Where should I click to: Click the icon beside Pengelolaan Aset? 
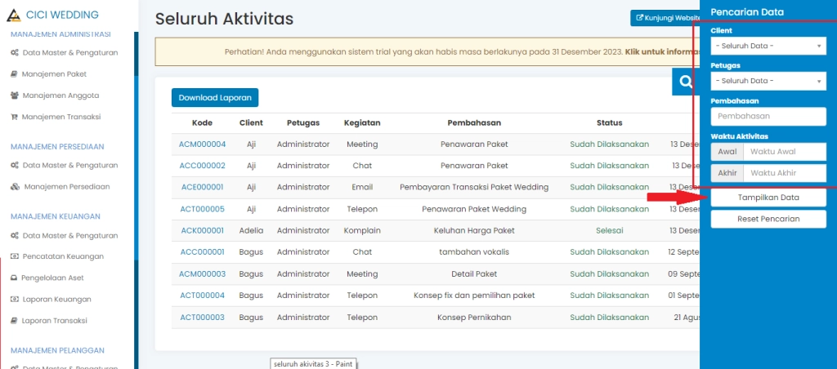pyautogui.click(x=14, y=278)
